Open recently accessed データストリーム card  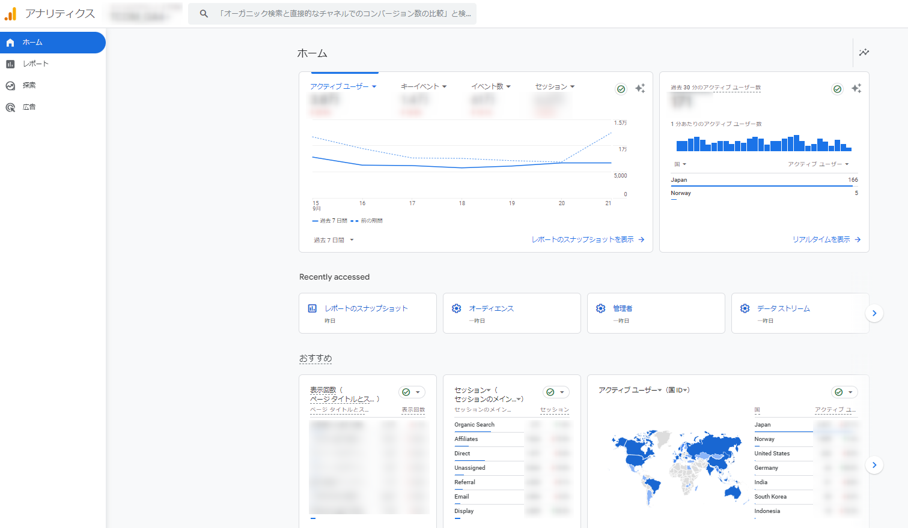[x=800, y=313]
